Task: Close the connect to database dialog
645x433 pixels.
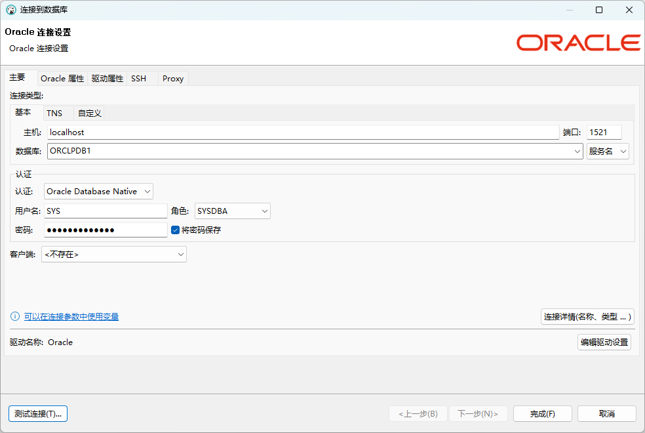Action: tap(629, 10)
